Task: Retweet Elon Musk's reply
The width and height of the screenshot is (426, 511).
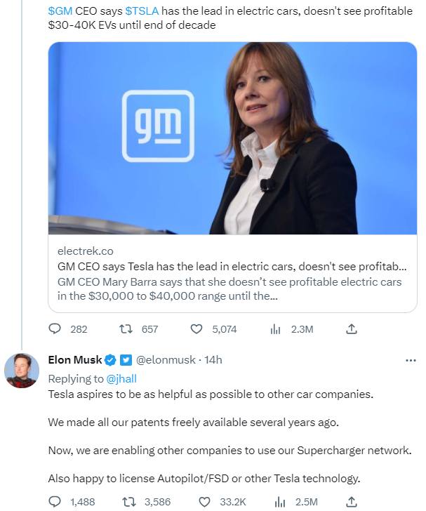Action: 127,501
